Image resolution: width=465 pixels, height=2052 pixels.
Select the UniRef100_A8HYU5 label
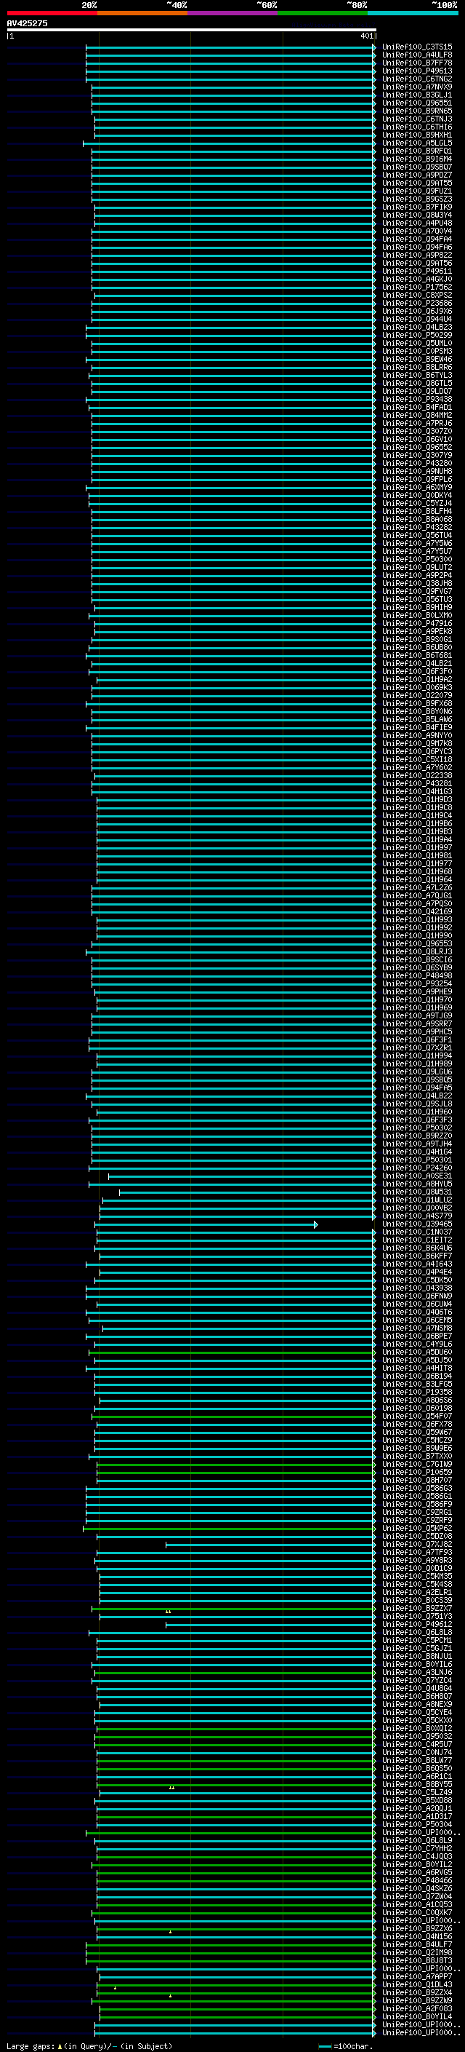417,1184
